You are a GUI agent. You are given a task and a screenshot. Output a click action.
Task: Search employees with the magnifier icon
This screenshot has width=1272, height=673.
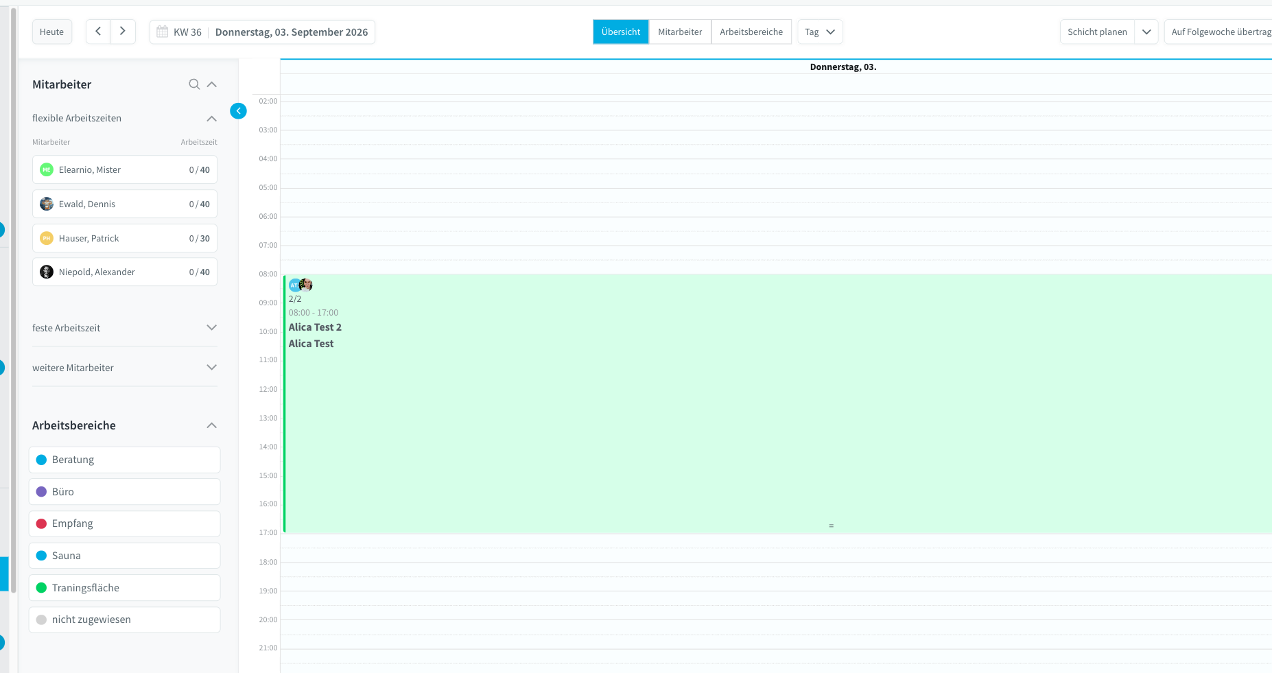(x=194, y=84)
